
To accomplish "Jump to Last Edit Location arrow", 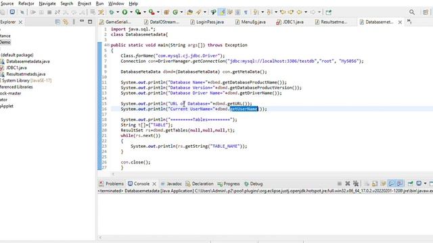I will 283,12.
